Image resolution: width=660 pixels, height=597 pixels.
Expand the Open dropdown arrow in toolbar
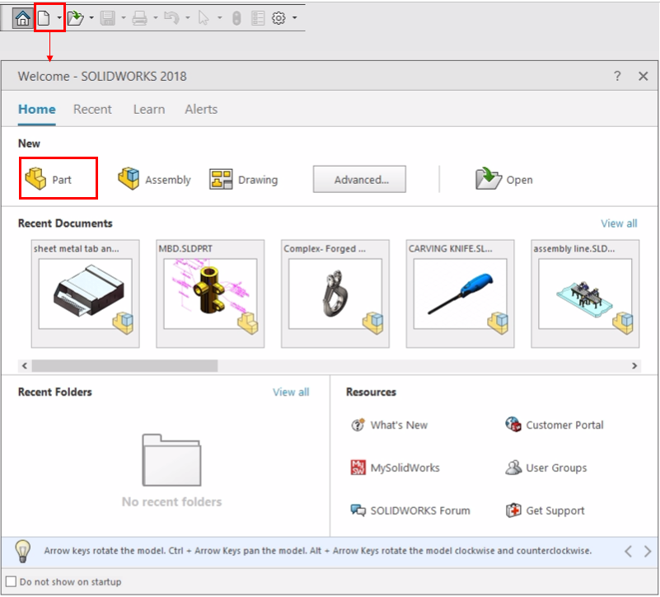(91, 17)
